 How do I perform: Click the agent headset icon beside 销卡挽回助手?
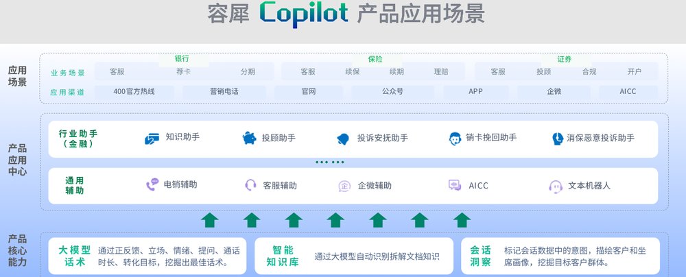(x=455, y=138)
